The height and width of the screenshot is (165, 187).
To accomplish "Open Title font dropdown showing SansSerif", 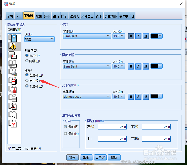I will (x=87, y=36).
